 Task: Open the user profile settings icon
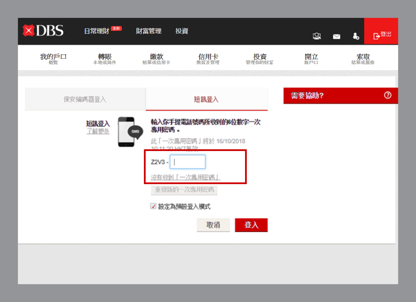(356, 36)
